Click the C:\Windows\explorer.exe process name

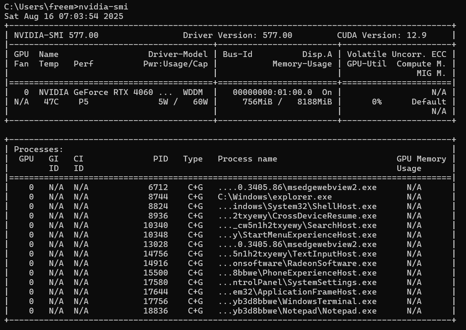(x=274, y=197)
